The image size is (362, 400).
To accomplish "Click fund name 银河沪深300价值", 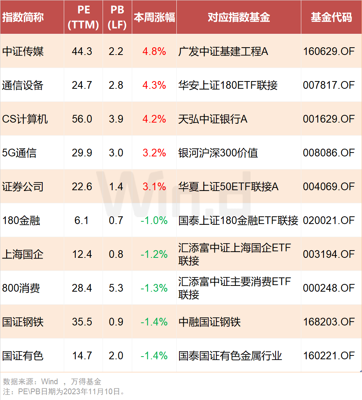I will (x=218, y=153).
